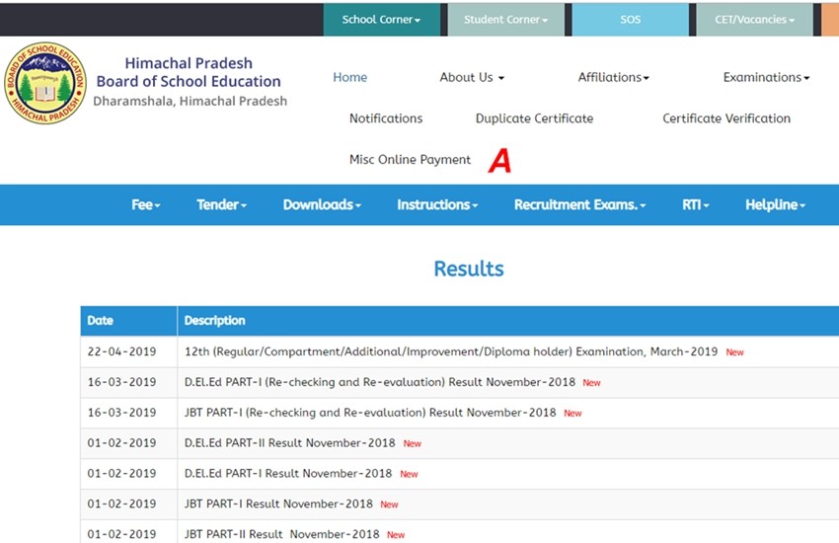Open the Recruitment Exams. menu
Image resolution: width=839 pixels, height=543 pixels.
(x=579, y=204)
